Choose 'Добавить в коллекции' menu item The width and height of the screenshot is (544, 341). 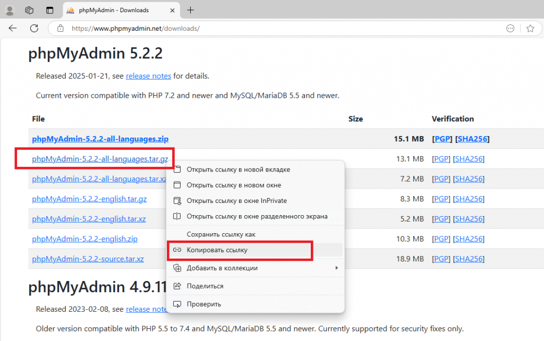[256, 268]
